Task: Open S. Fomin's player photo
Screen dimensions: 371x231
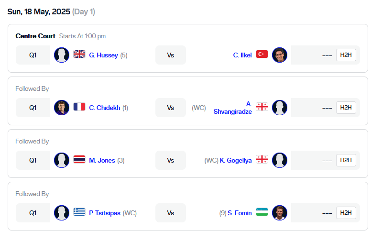Action: (280, 213)
